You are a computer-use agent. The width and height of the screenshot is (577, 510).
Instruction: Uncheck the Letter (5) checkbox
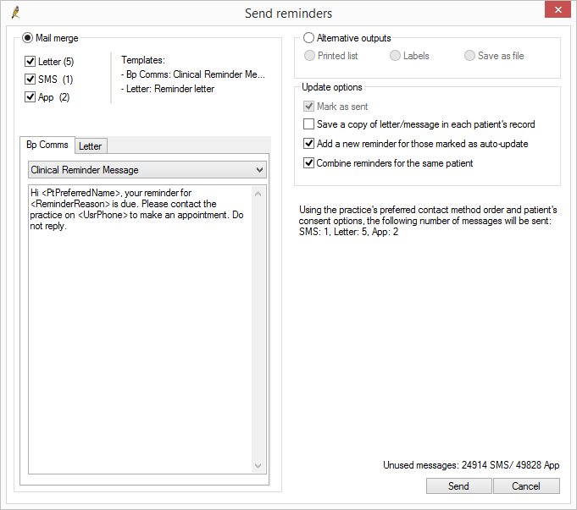coord(30,62)
